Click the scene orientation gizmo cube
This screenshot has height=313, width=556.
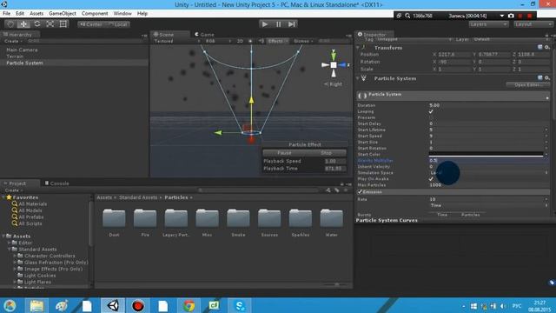tap(334, 65)
